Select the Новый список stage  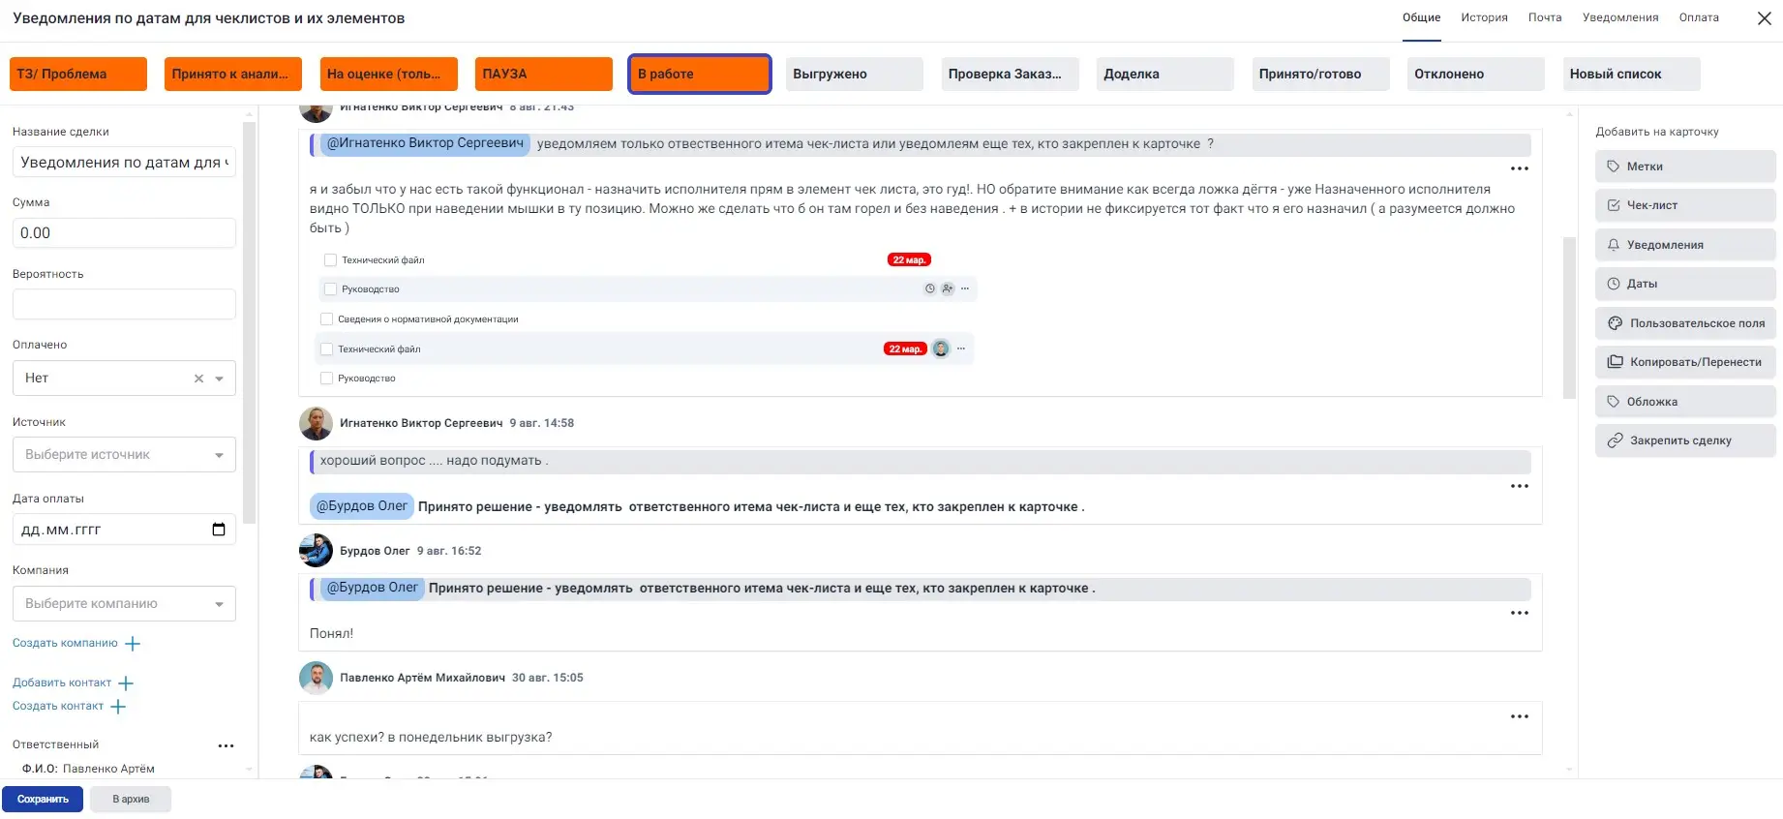[1632, 74]
